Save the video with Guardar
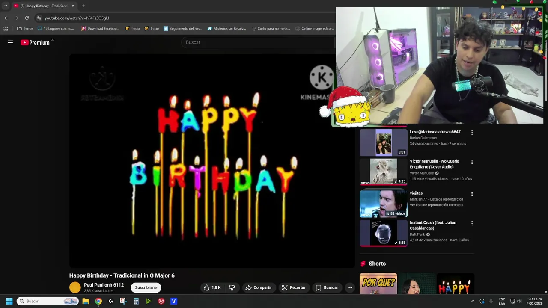 [327, 287]
